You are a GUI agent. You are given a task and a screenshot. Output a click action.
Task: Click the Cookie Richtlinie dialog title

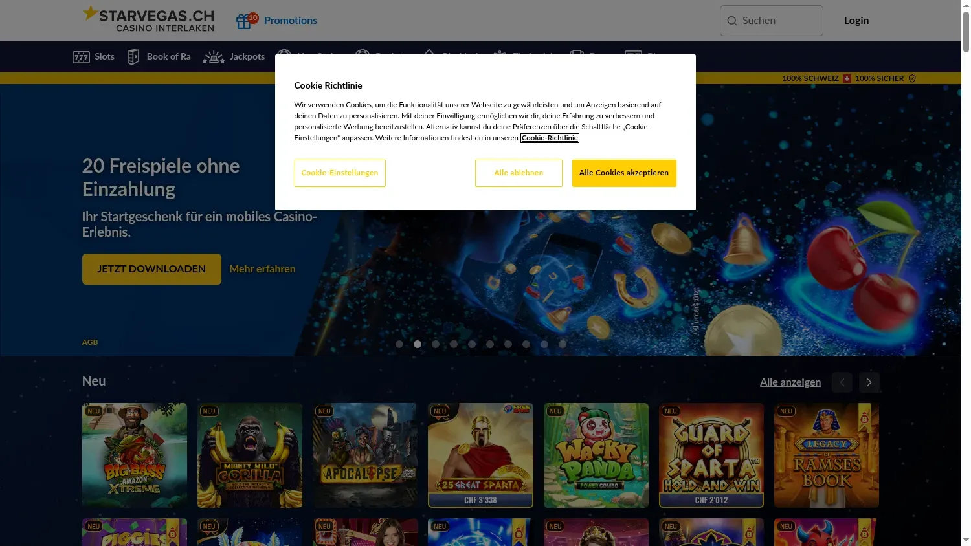coord(328,85)
